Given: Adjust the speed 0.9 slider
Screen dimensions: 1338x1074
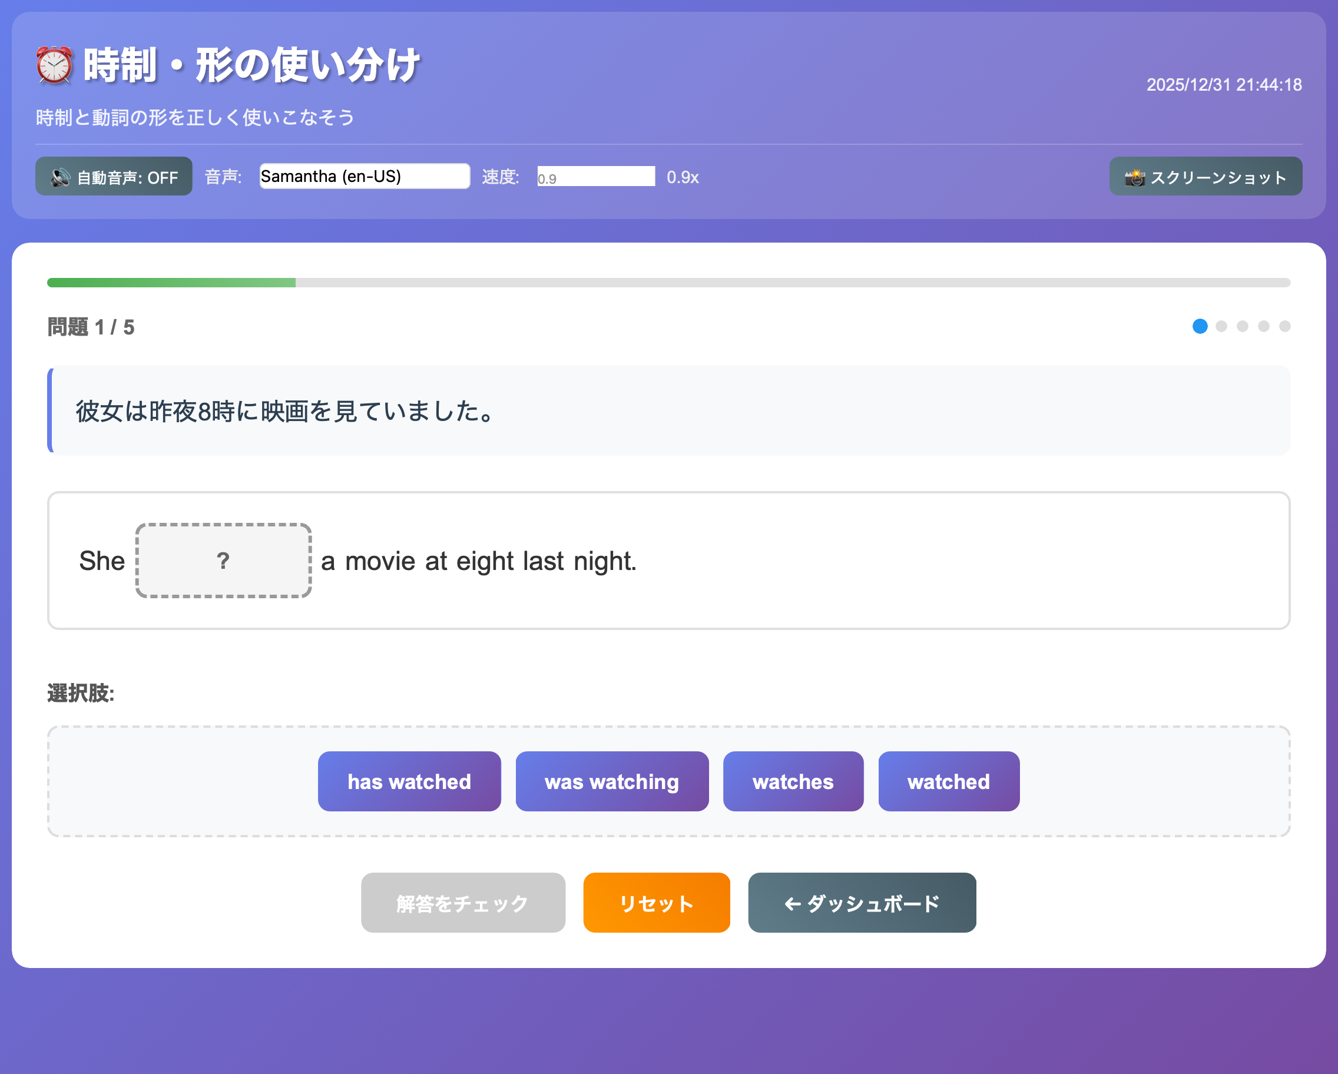Looking at the screenshot, I should (595, 177).
